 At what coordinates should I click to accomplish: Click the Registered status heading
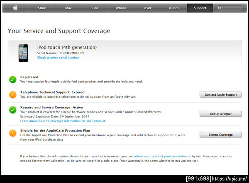click(29, 77)
